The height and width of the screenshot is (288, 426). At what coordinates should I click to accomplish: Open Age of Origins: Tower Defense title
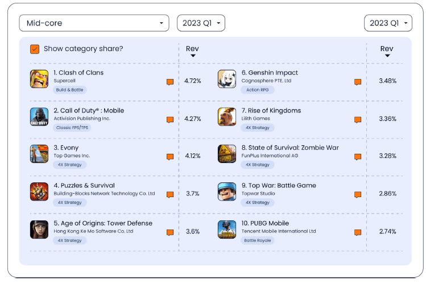[x=103, y=223]
